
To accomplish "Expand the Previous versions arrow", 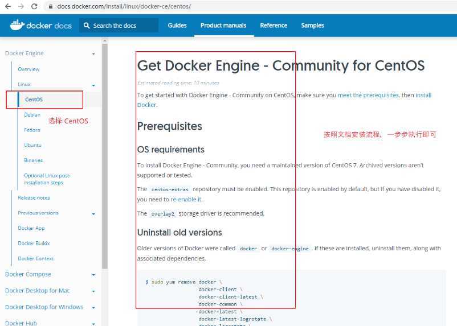I will [x=93, y=214].
